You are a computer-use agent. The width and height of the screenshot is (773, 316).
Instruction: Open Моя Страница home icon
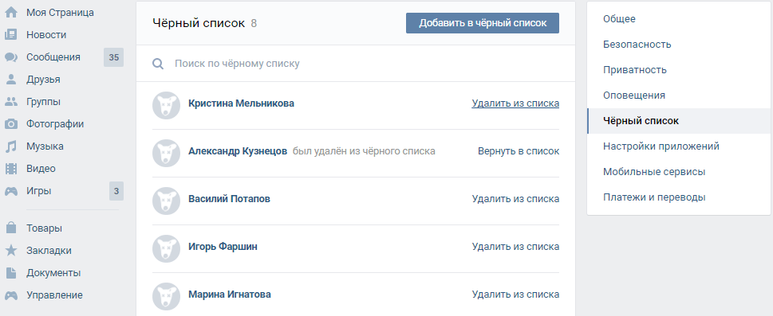[x=11, y=13]
